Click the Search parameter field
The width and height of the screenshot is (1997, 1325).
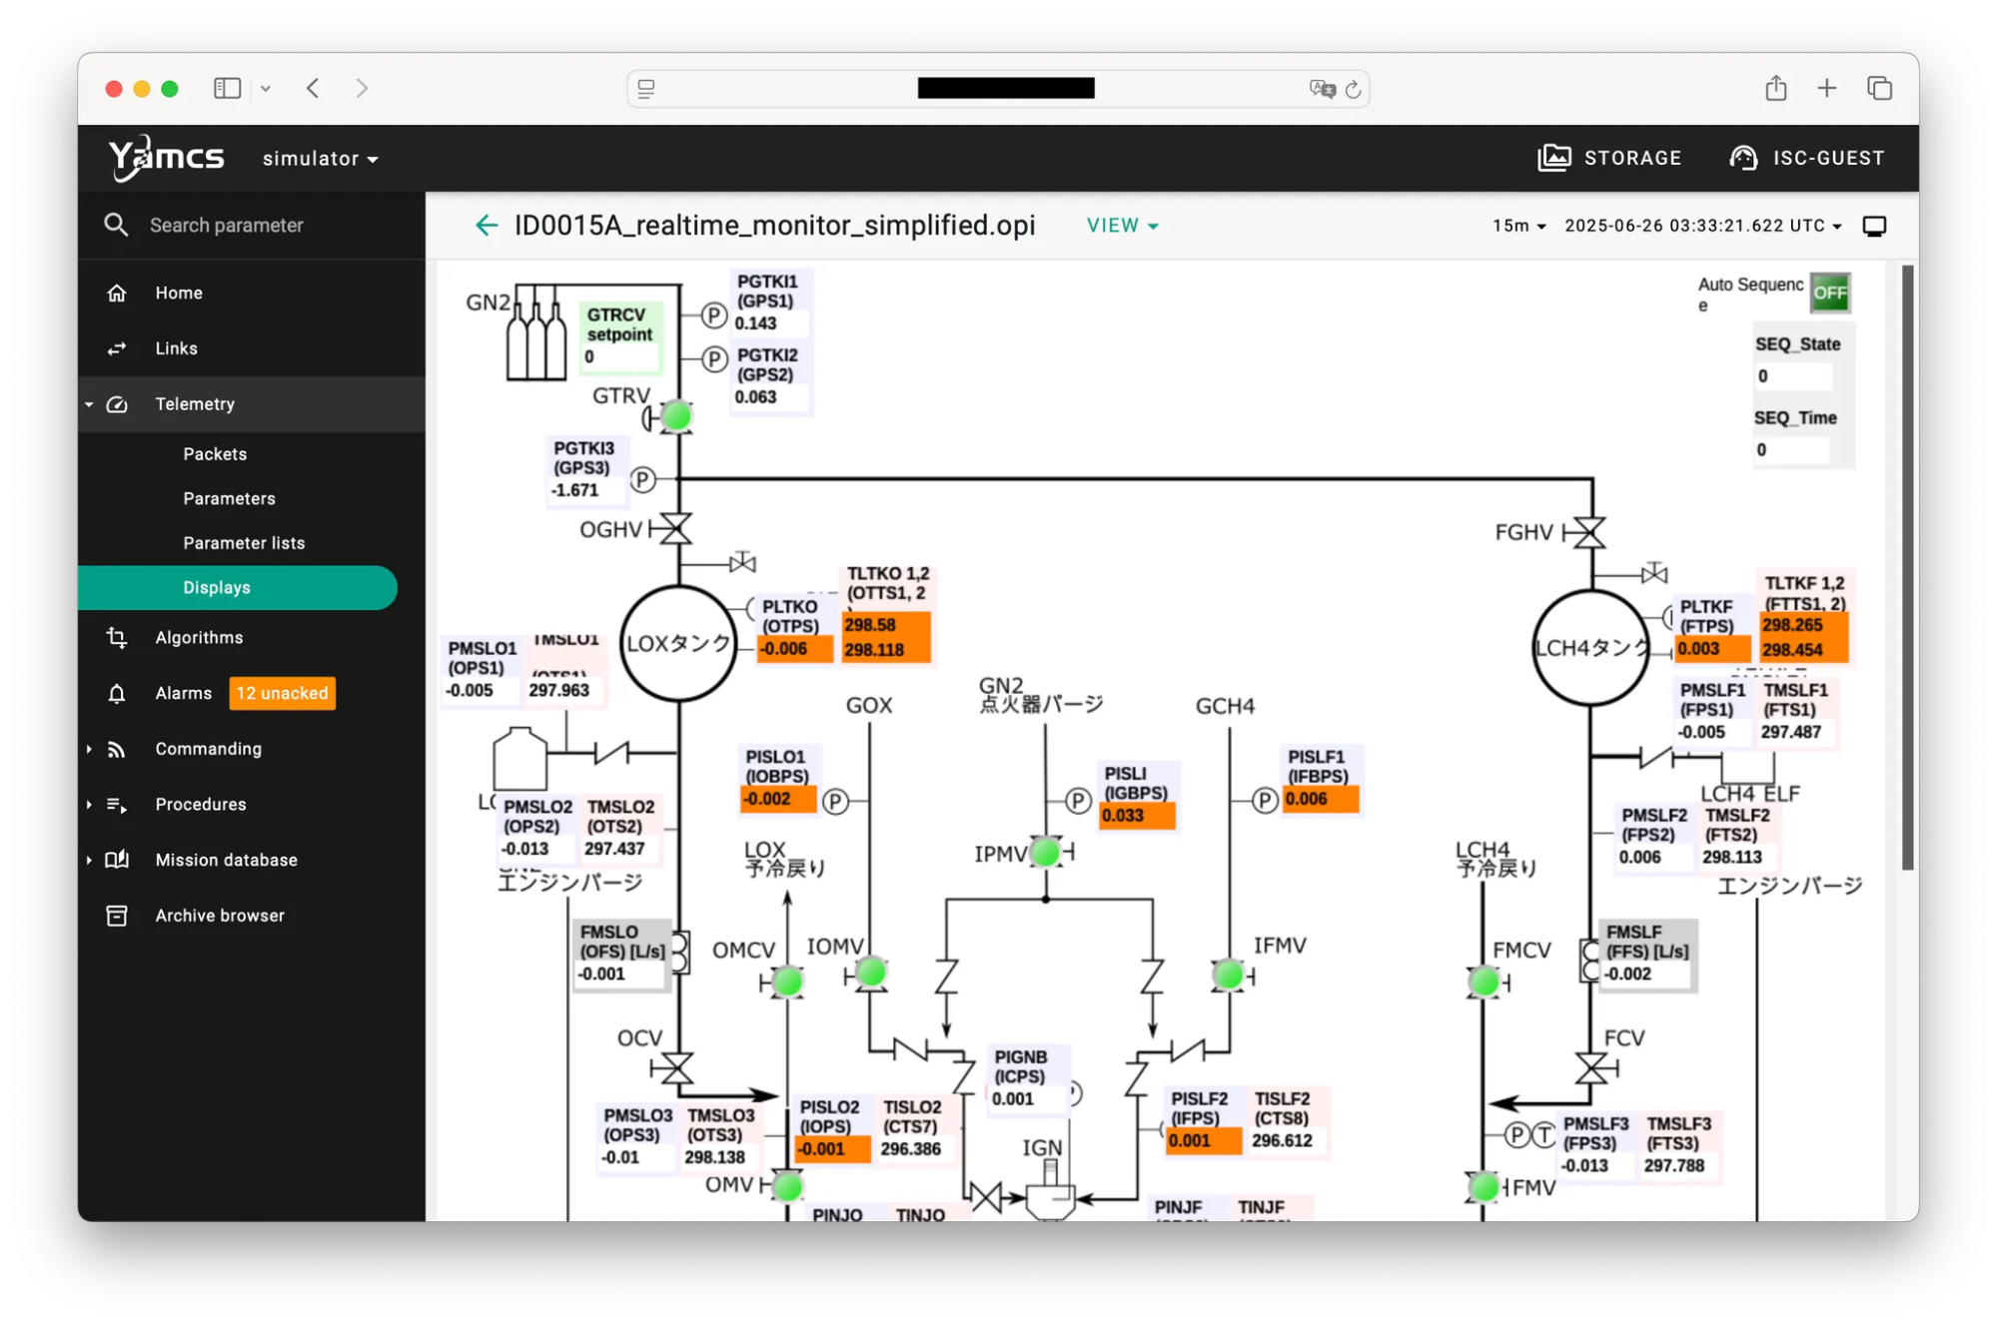click(226, 226)
